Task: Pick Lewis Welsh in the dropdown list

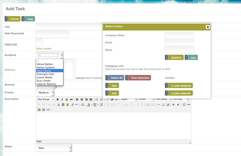Action: (x=45, y=77)
